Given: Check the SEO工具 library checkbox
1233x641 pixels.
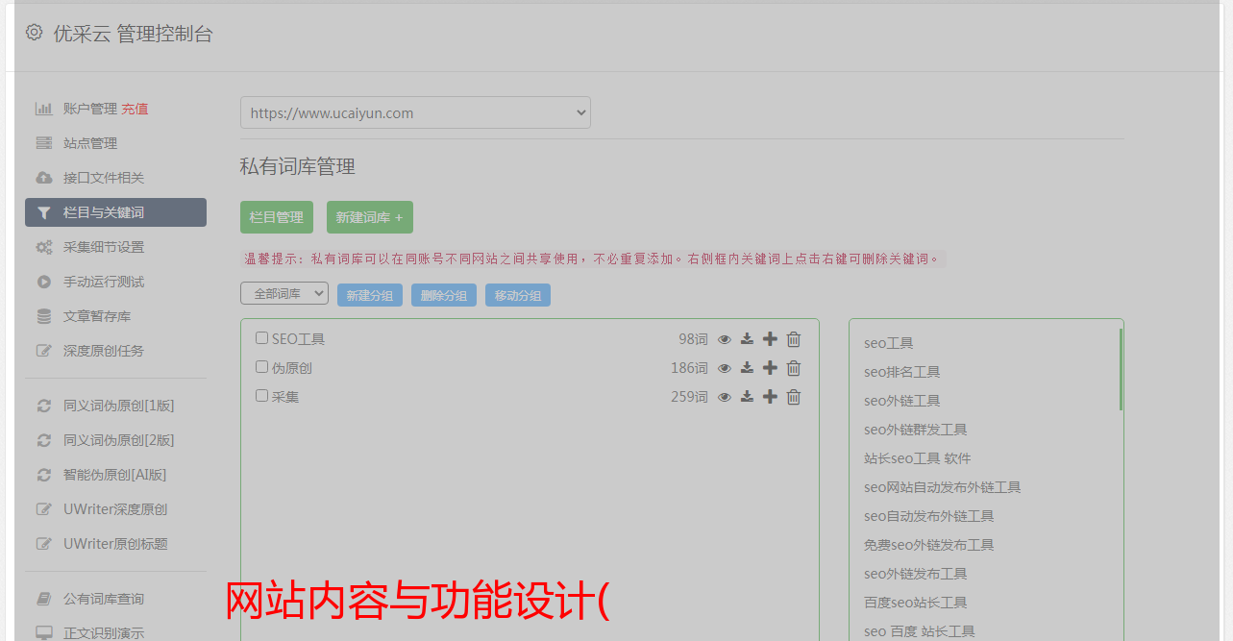Looking at the screenshot, I should click(261, 338).
